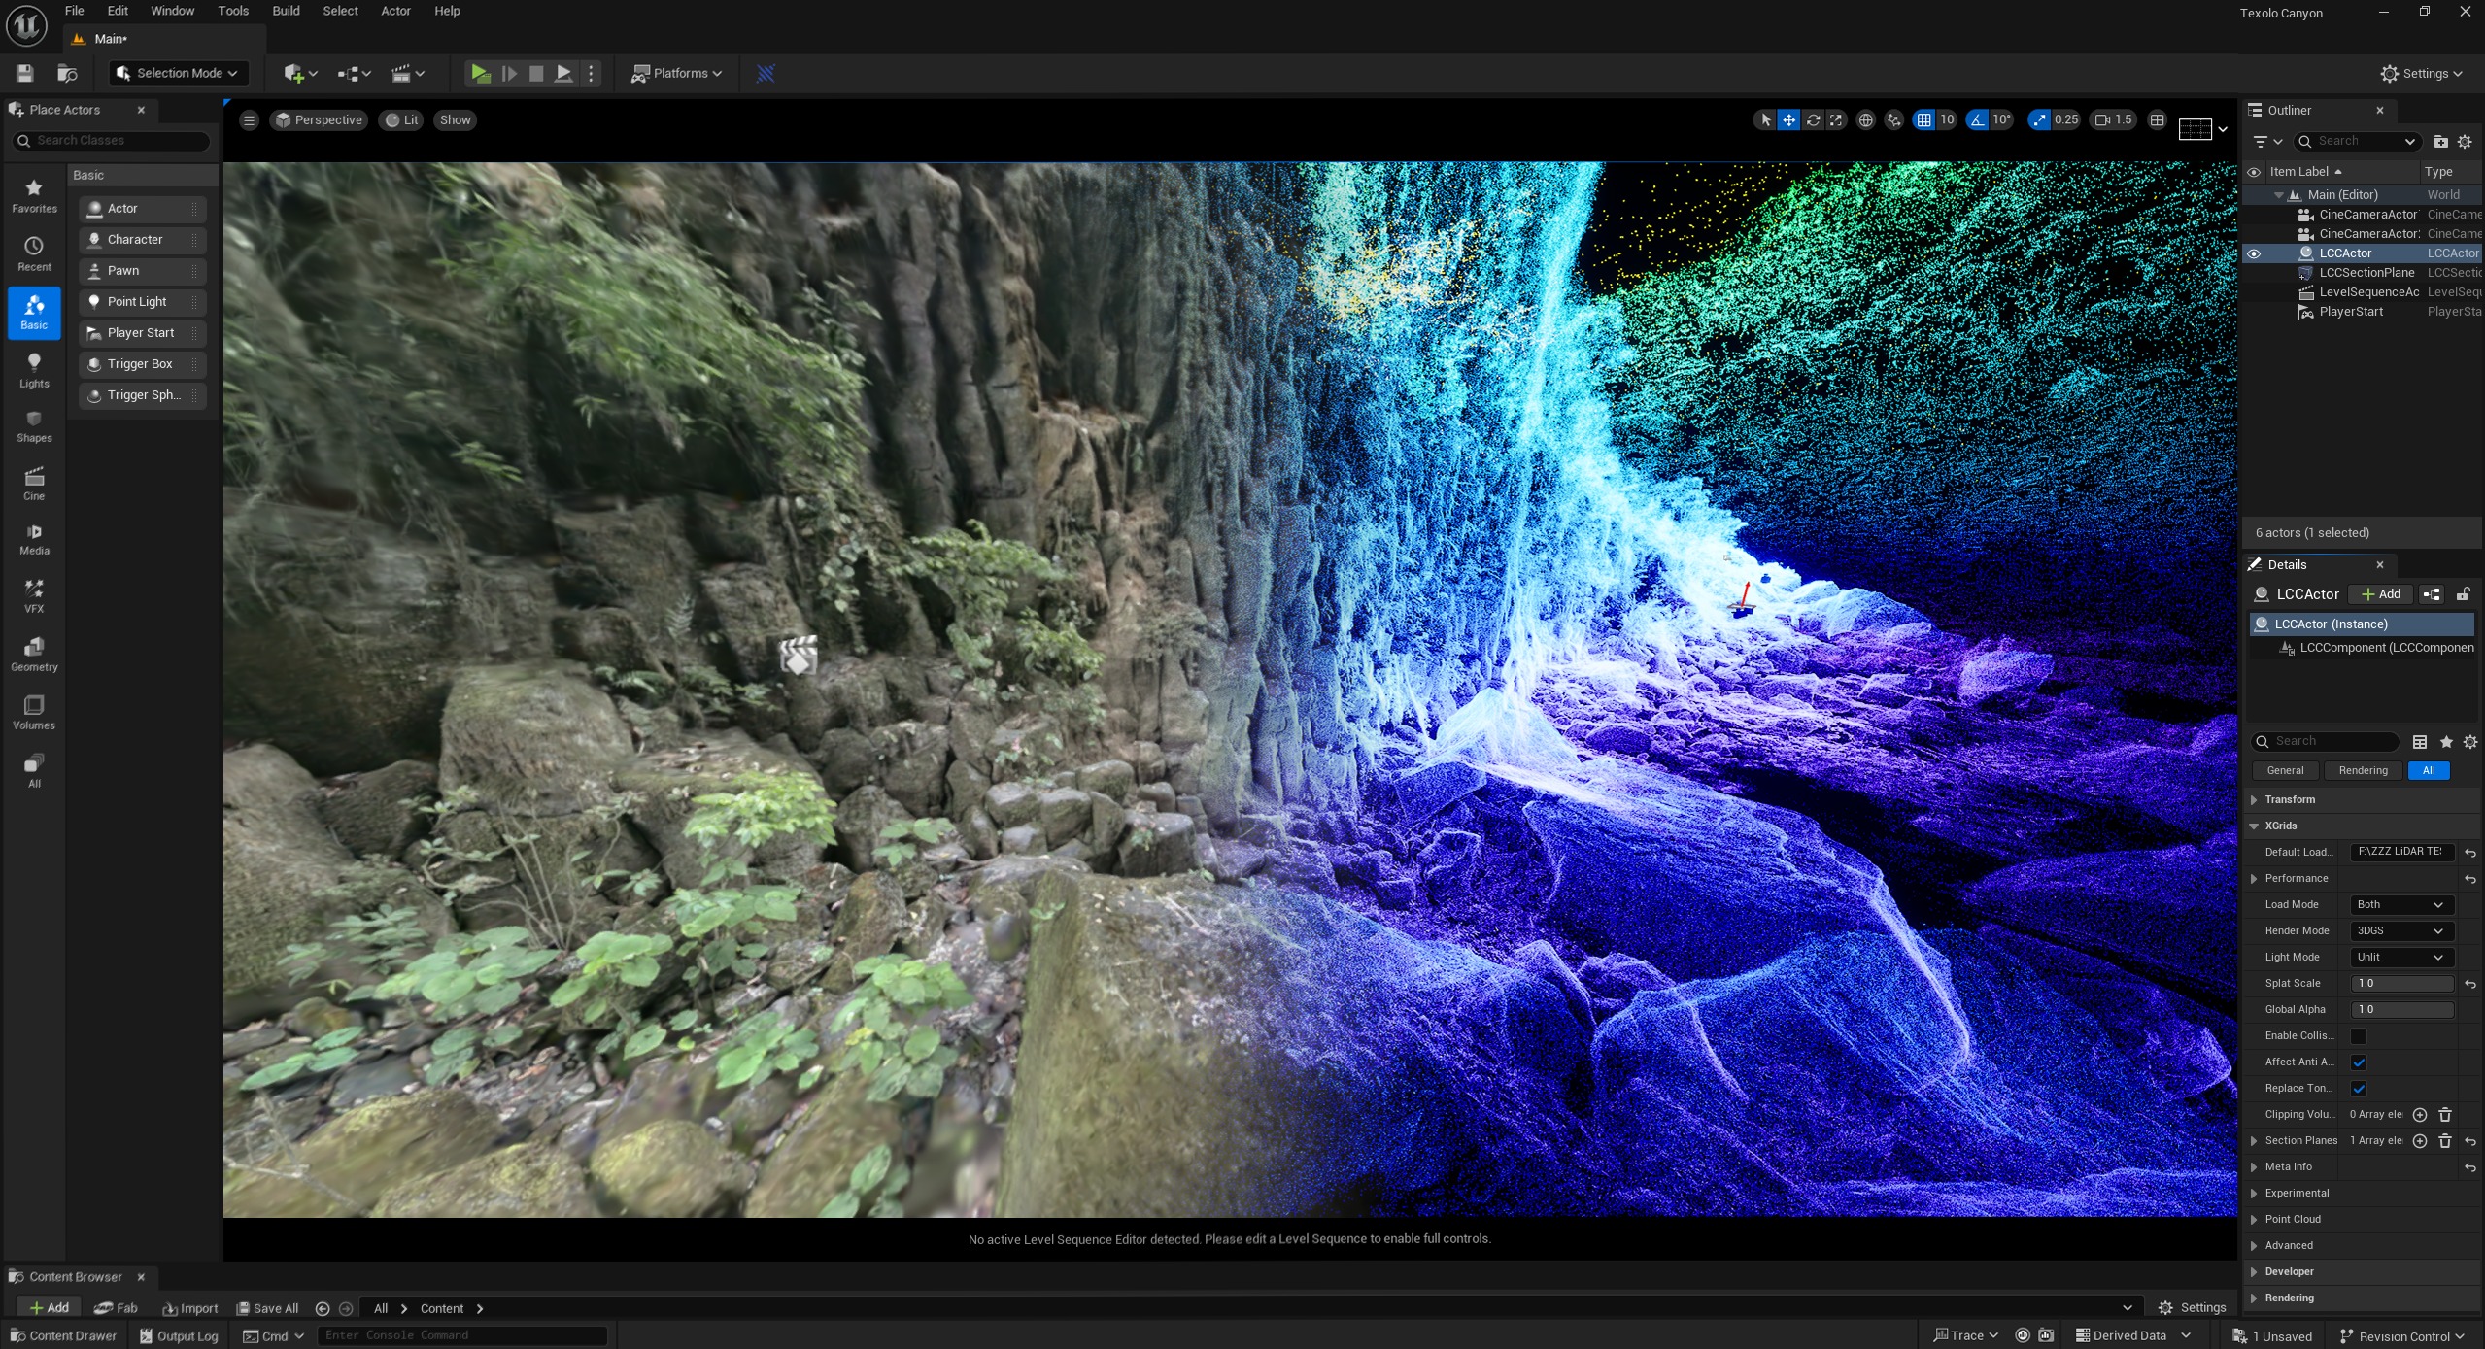Uncheck the Affect Anti Aliasing checkbox

pyautogui.click(x=2358, y=1062)
